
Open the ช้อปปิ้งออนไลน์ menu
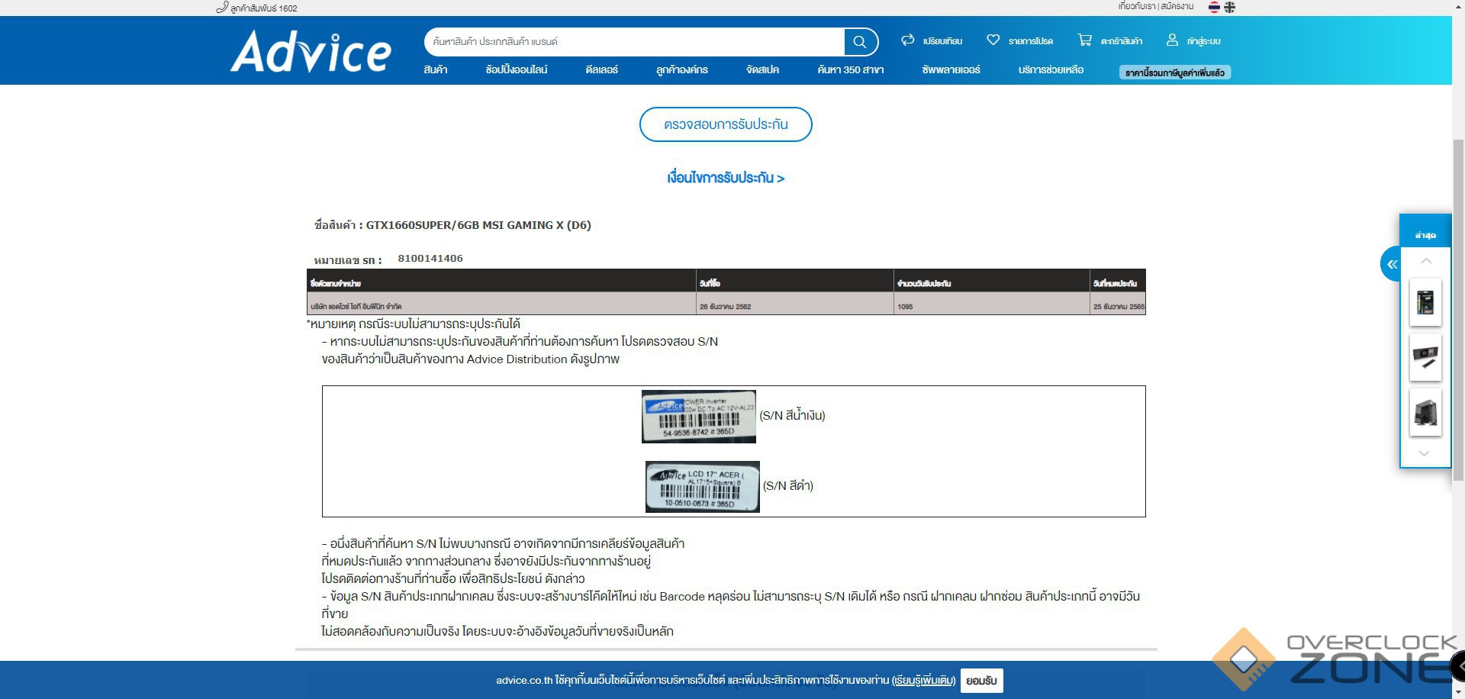tap(517, 69)
